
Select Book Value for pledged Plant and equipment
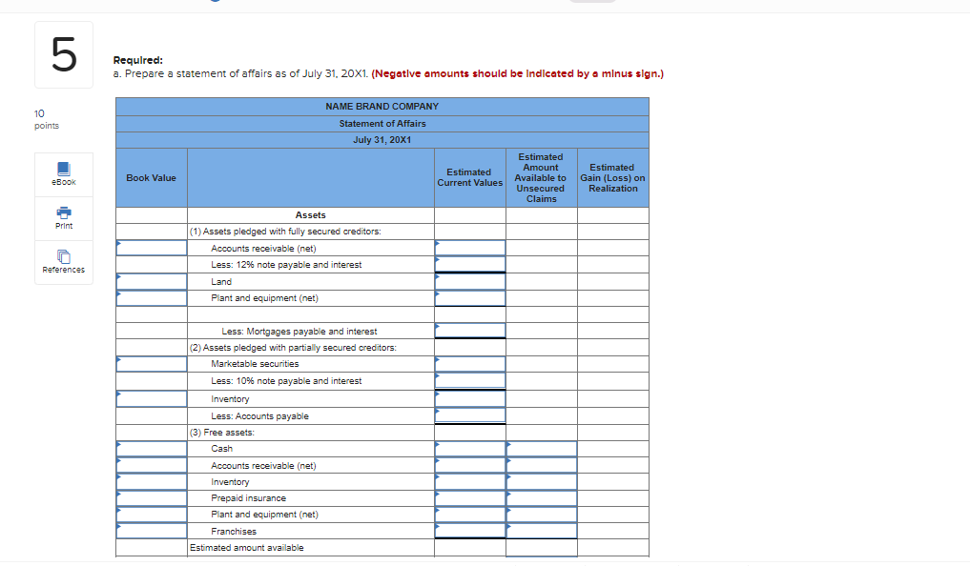pos(152,298)
